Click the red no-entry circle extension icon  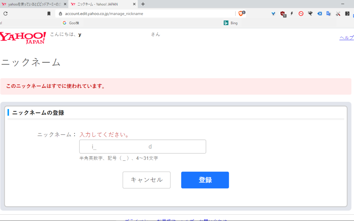click(301, 14)
